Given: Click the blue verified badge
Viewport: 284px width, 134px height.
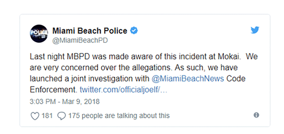Looking at the screenshot, I should click(134, 31).
